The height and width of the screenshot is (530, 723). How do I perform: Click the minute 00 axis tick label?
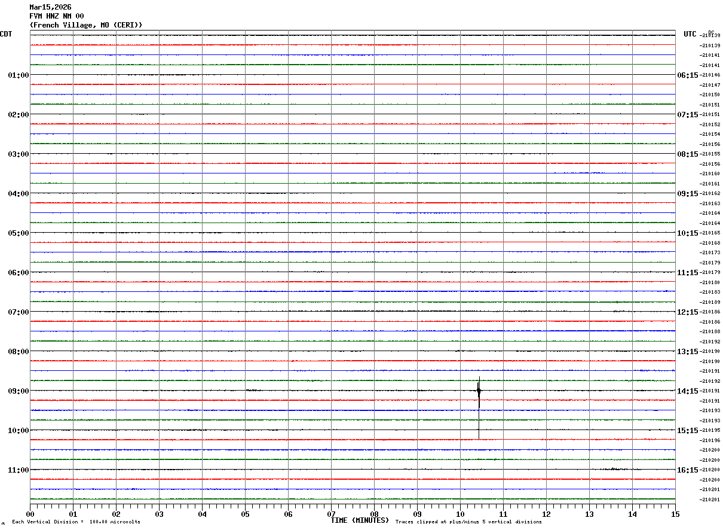click(x=30, y=514)
